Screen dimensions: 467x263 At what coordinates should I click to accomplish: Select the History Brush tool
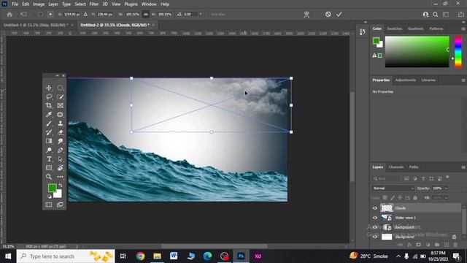(49, 132)
